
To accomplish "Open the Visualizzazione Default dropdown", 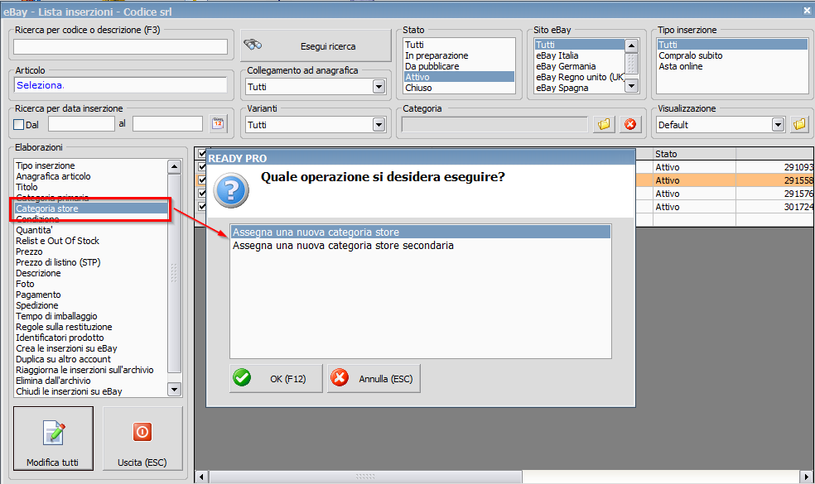I will (778, 125).
